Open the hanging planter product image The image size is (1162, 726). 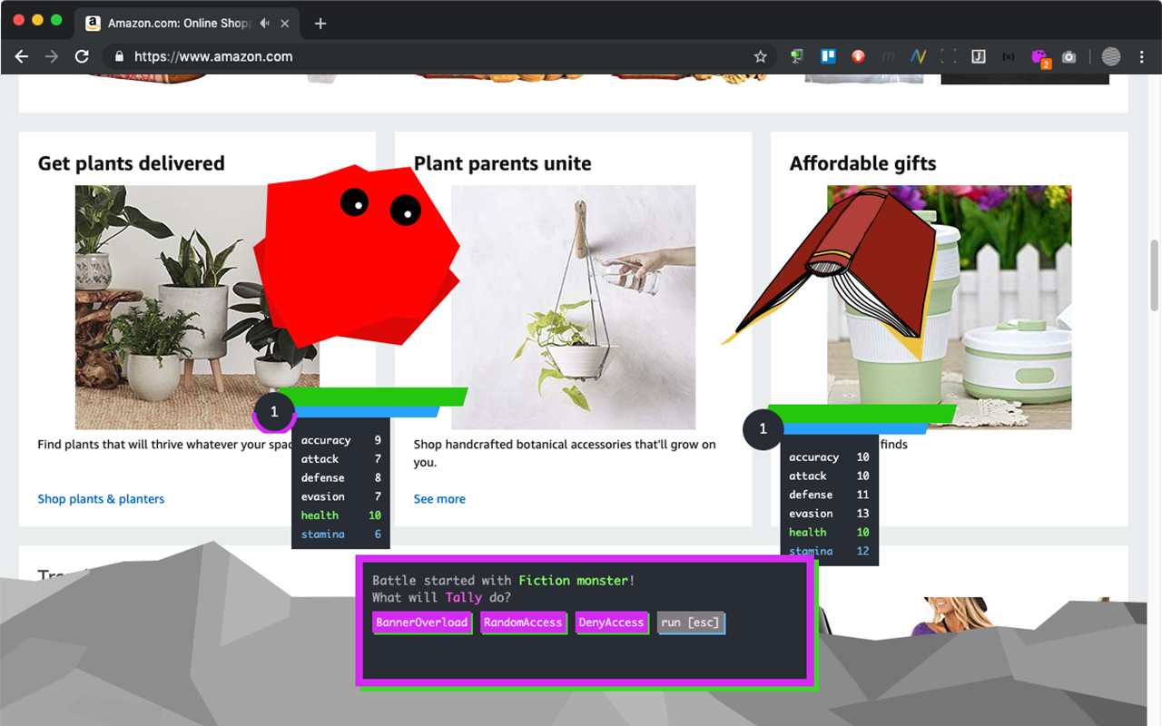(573, 308)
